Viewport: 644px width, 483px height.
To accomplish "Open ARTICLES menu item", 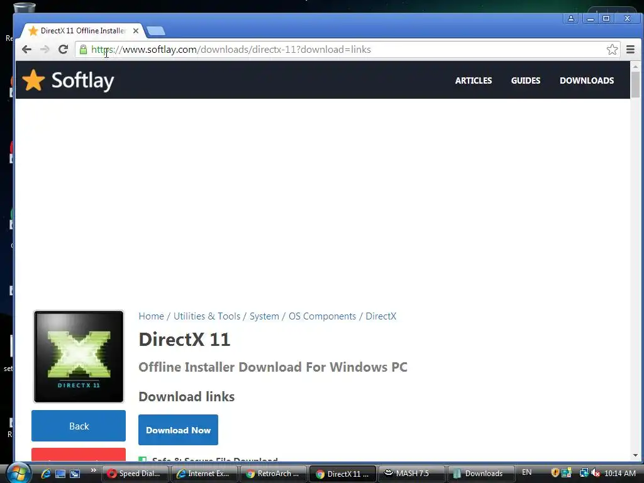I will [x=473, y=80].
